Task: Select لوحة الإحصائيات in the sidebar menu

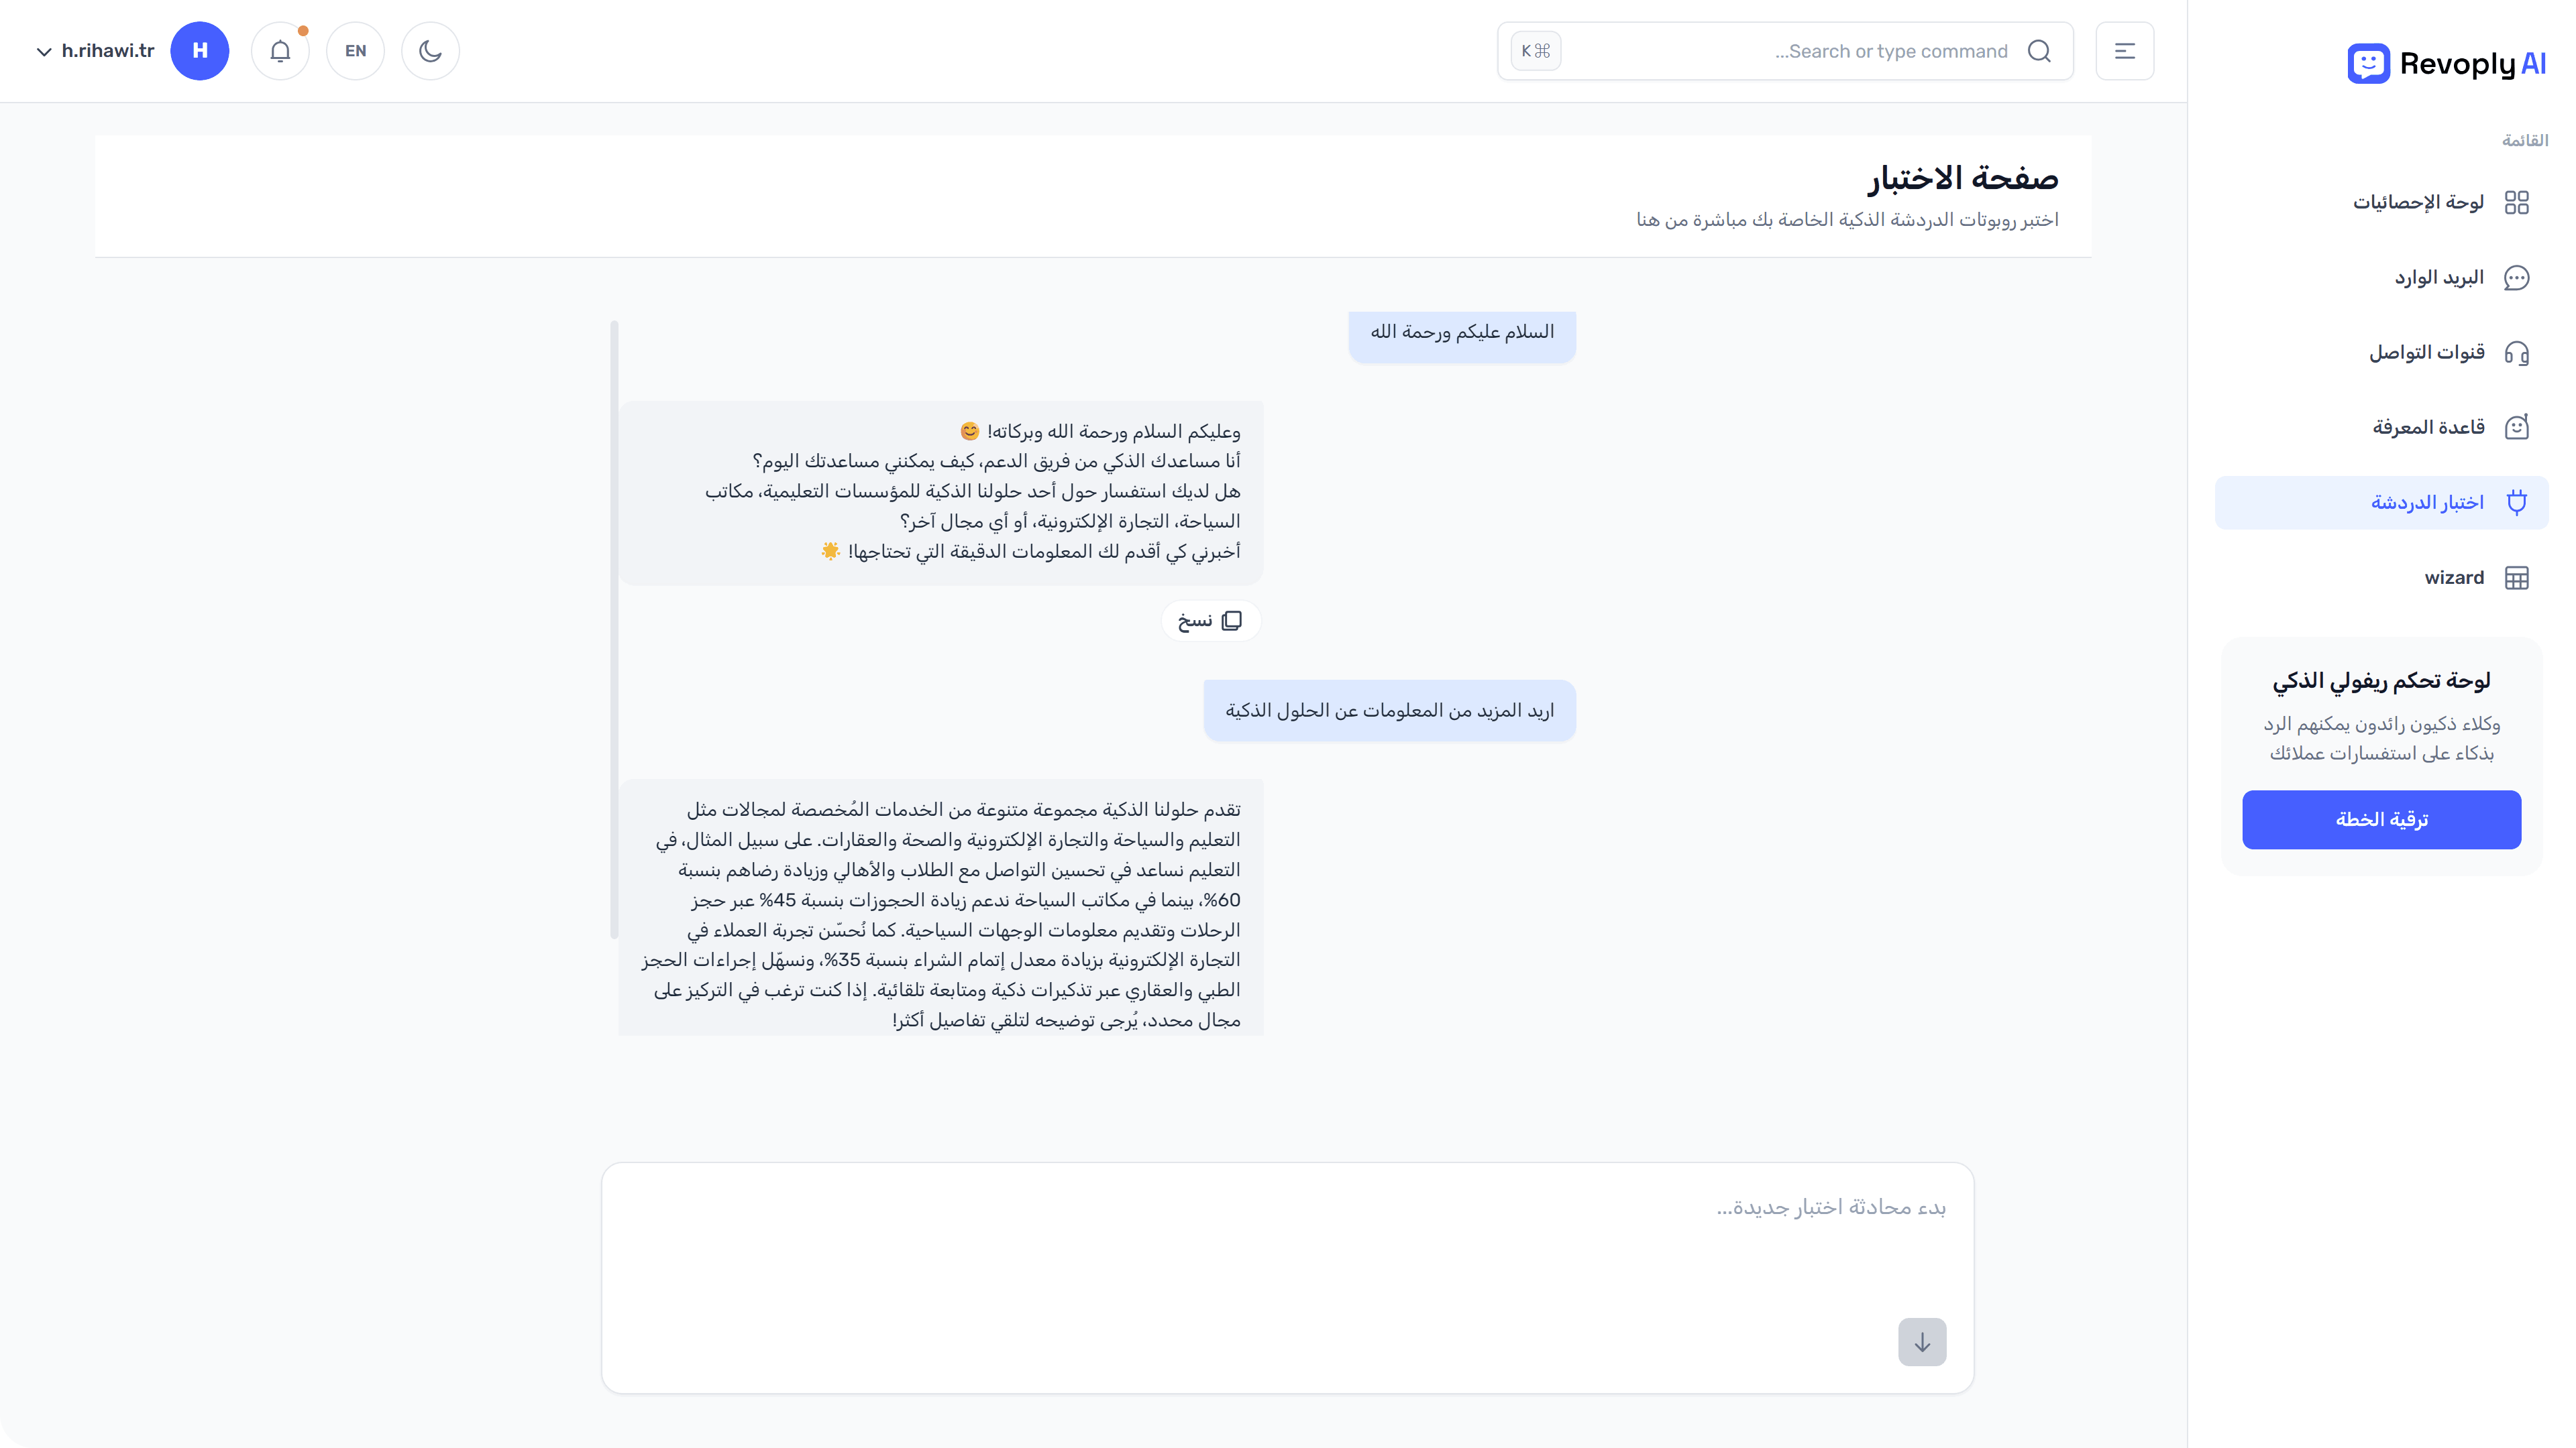Action: [2420, 202]
